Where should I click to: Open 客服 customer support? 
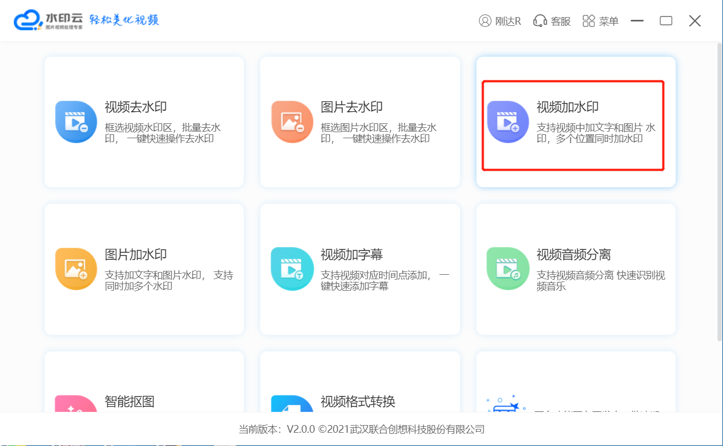[561, 21]
